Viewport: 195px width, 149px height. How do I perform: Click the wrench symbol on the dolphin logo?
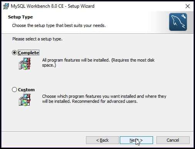(184, 16)
